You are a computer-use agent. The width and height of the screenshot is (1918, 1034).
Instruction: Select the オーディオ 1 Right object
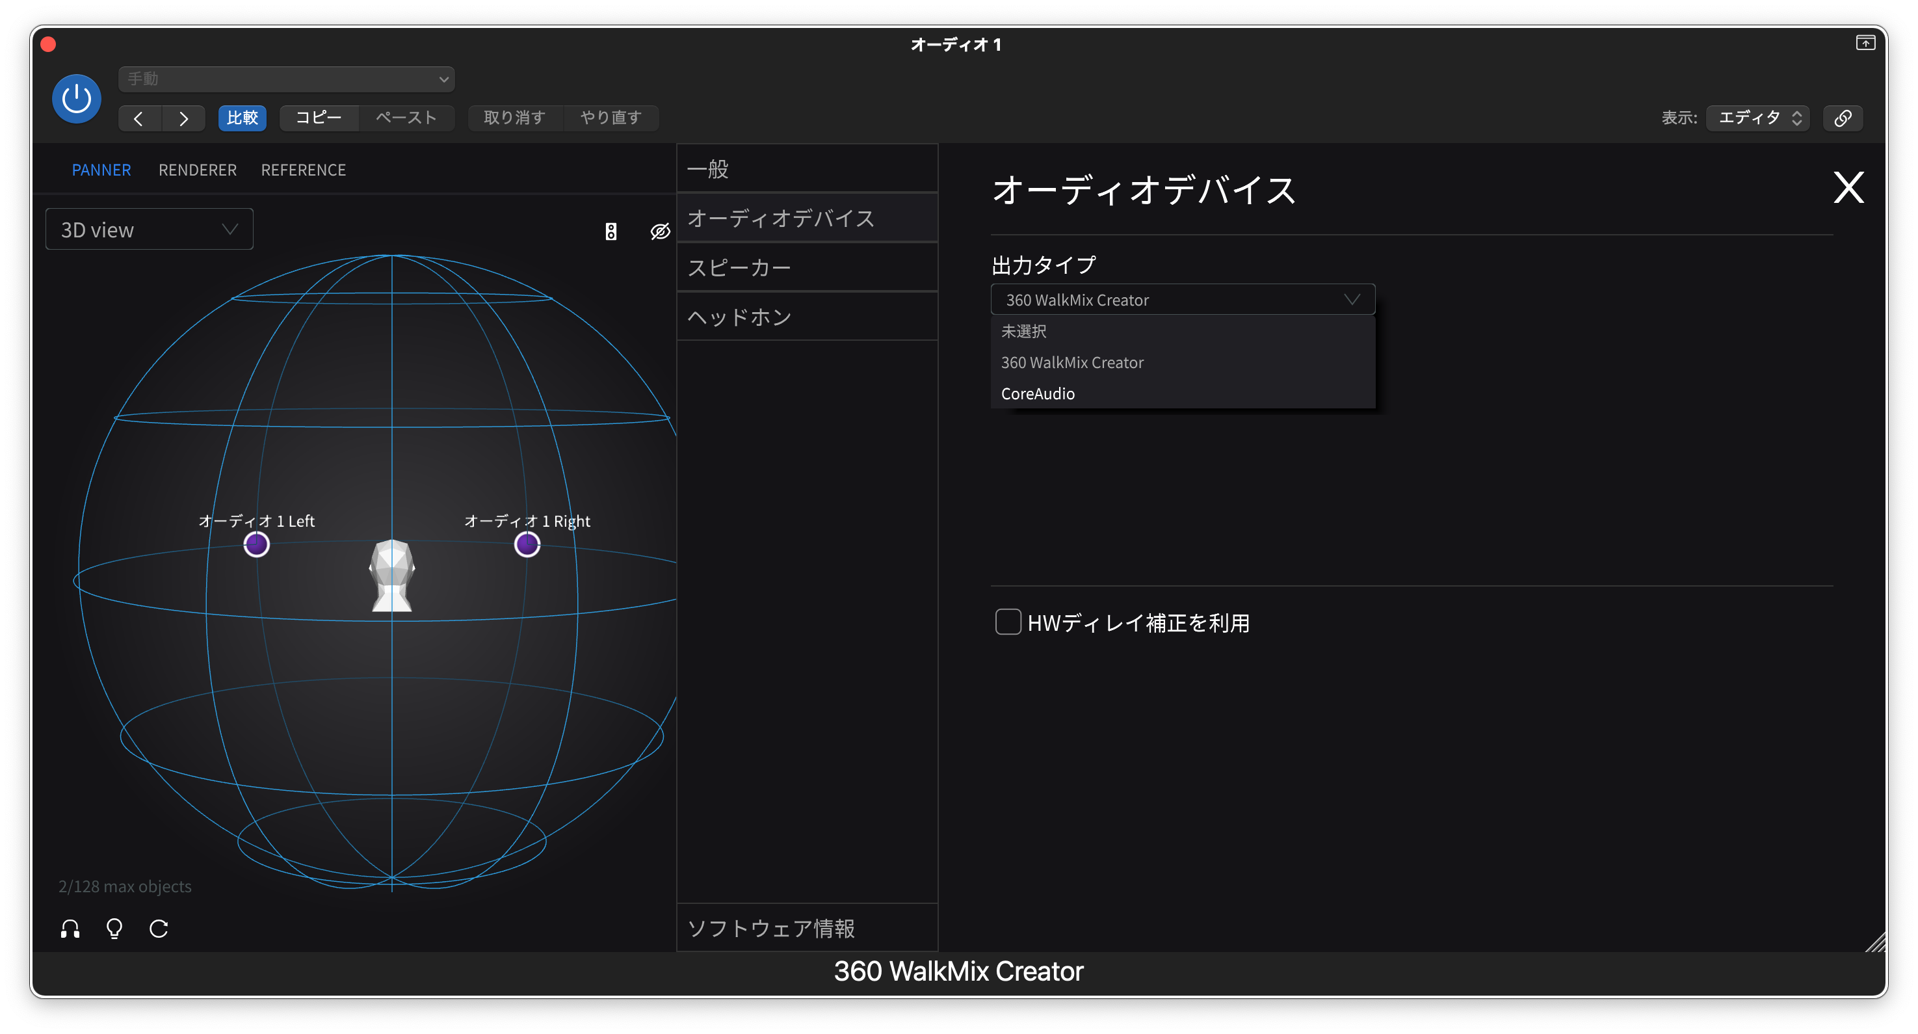pos(527,544)
